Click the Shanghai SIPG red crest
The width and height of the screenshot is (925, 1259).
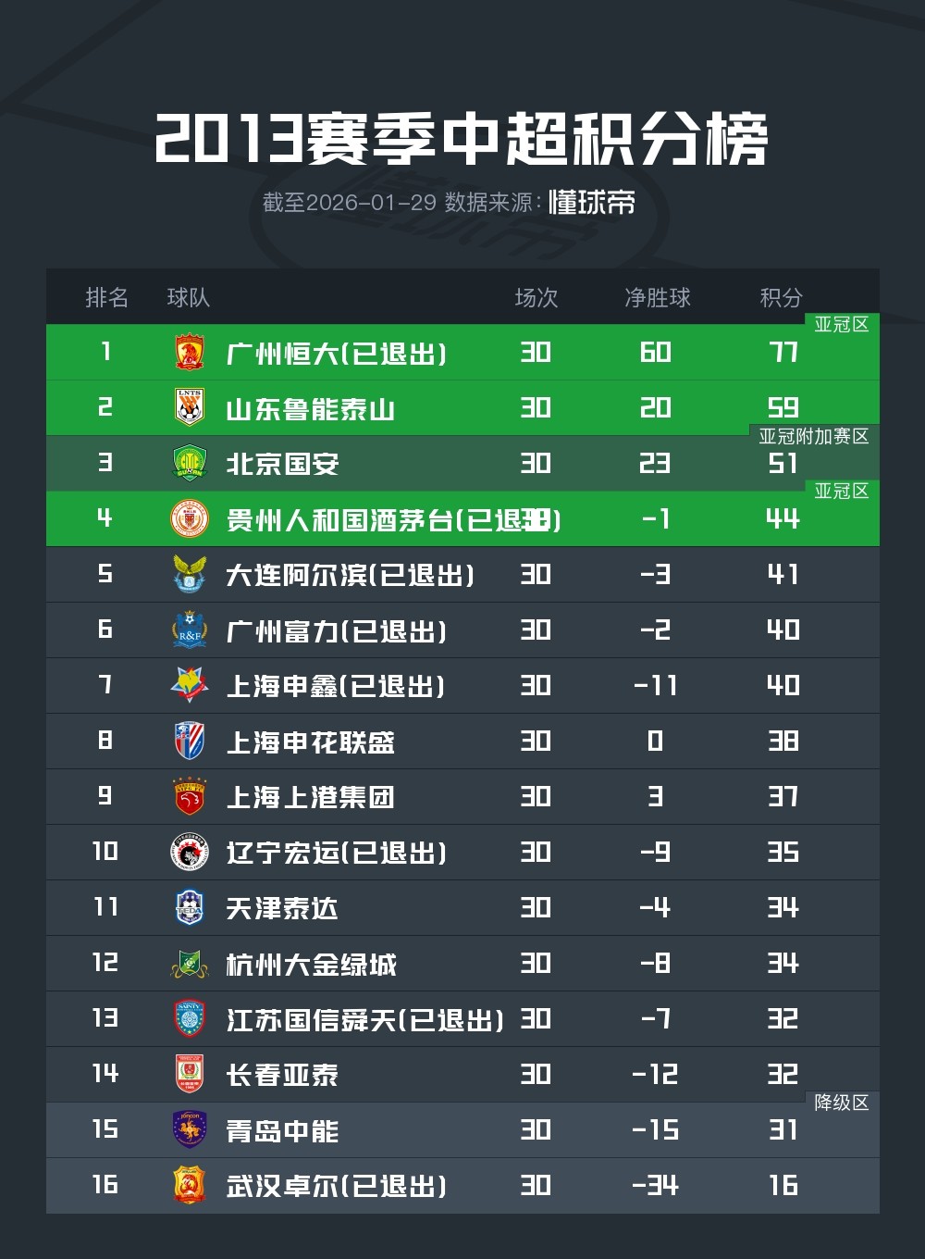click(190, 797)
